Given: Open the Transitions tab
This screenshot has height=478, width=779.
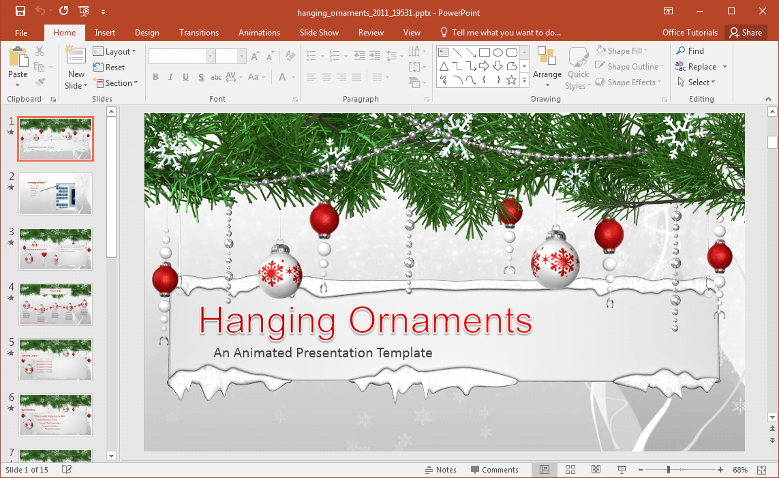Looking at the screenshot, I should [199, 33].
